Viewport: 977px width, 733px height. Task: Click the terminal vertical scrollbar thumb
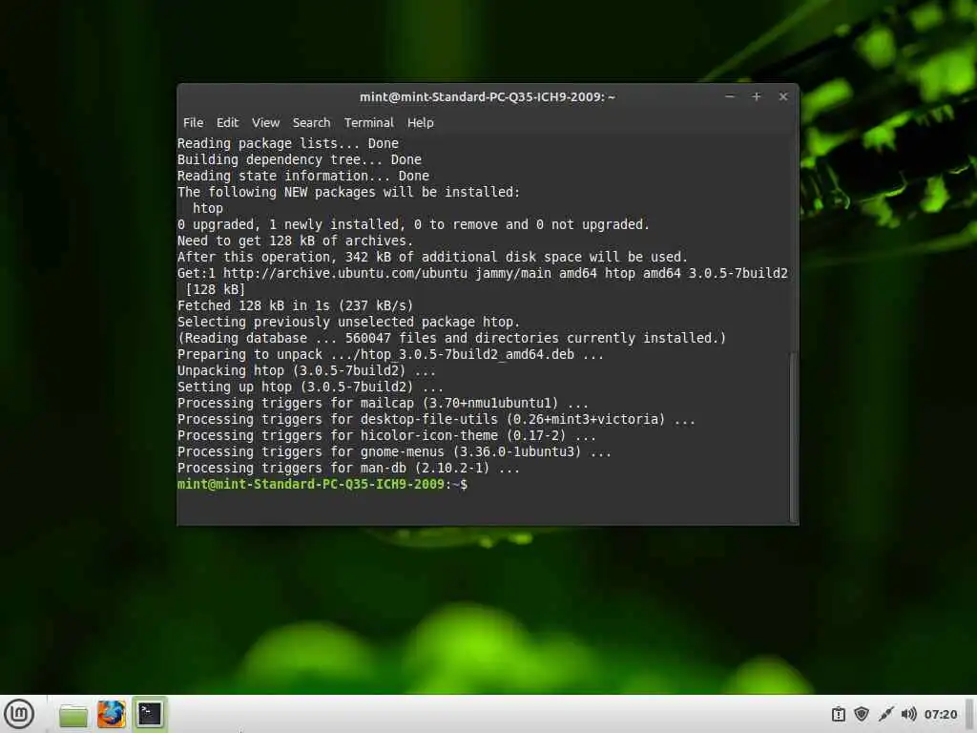[x=793, y=436]
